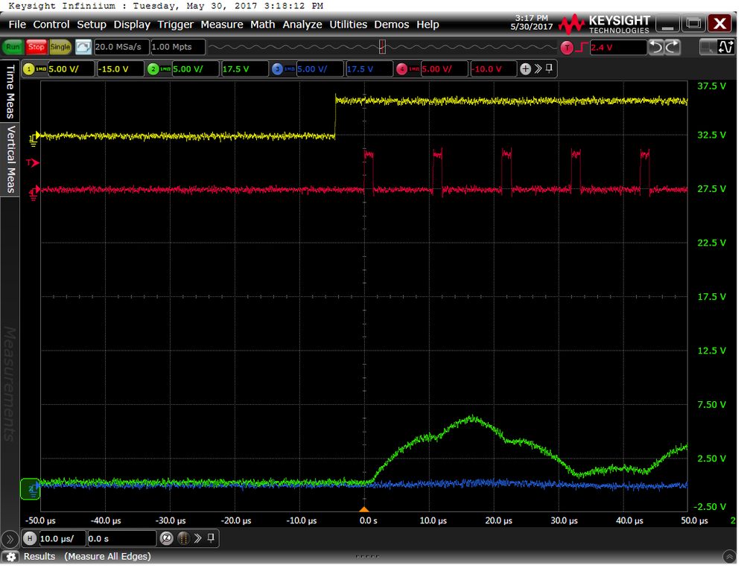Click channel 3 scale 5.00 V/ field
Screen dimensions: 744x571
pos(319,69)
